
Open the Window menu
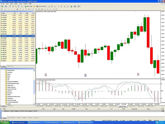point(25,4)
